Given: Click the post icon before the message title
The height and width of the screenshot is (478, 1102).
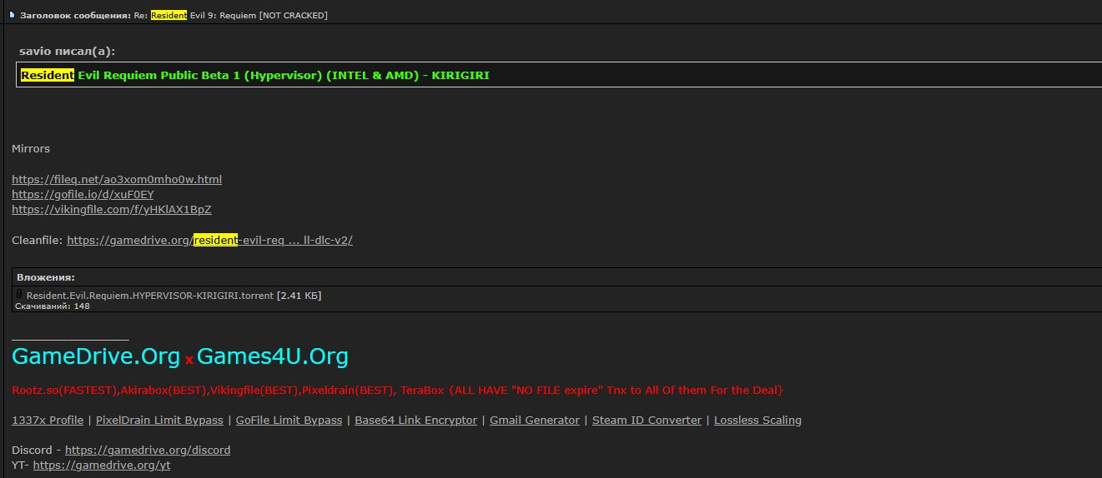Looking at the screenshot, I should (12, 15).
